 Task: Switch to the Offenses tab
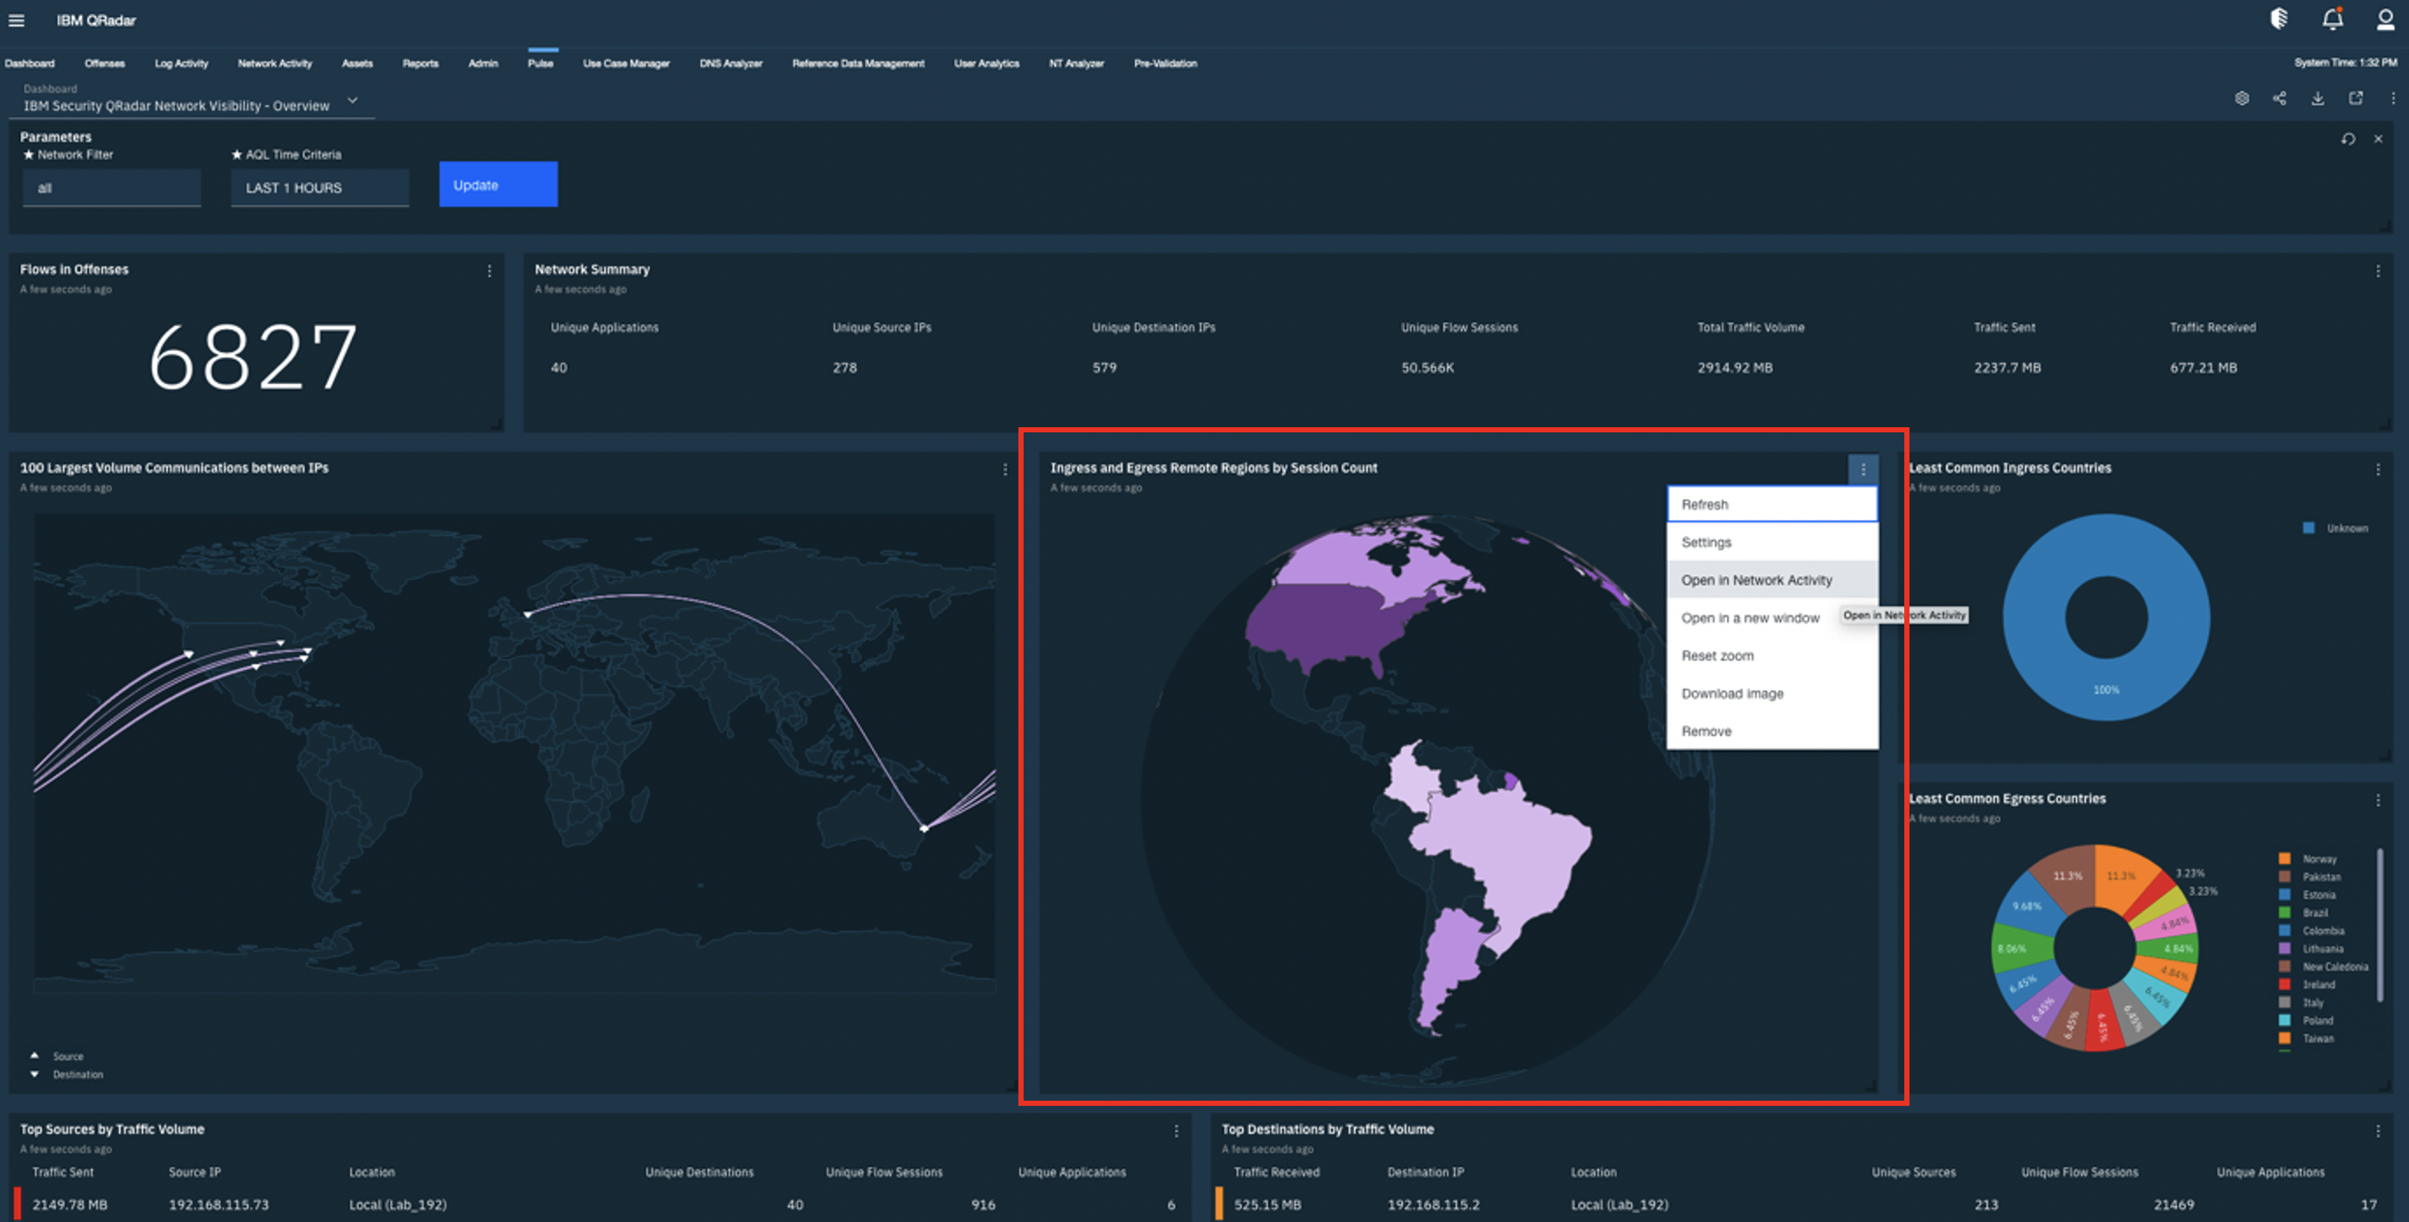click(x=105, y=63)
